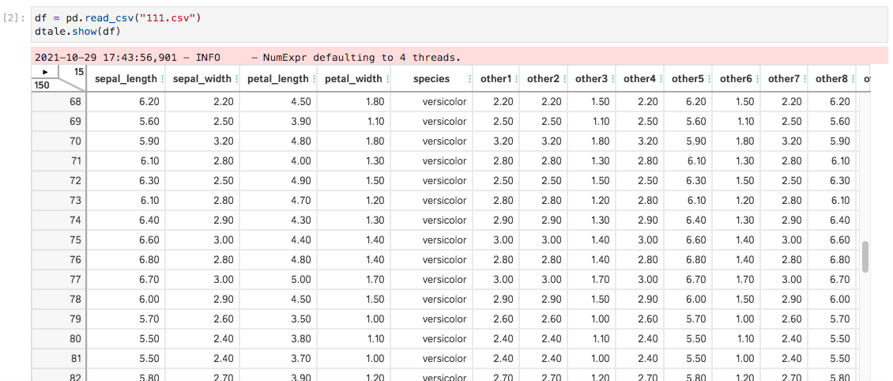
Task: Select row index 74
Action: tap(58, 221)
